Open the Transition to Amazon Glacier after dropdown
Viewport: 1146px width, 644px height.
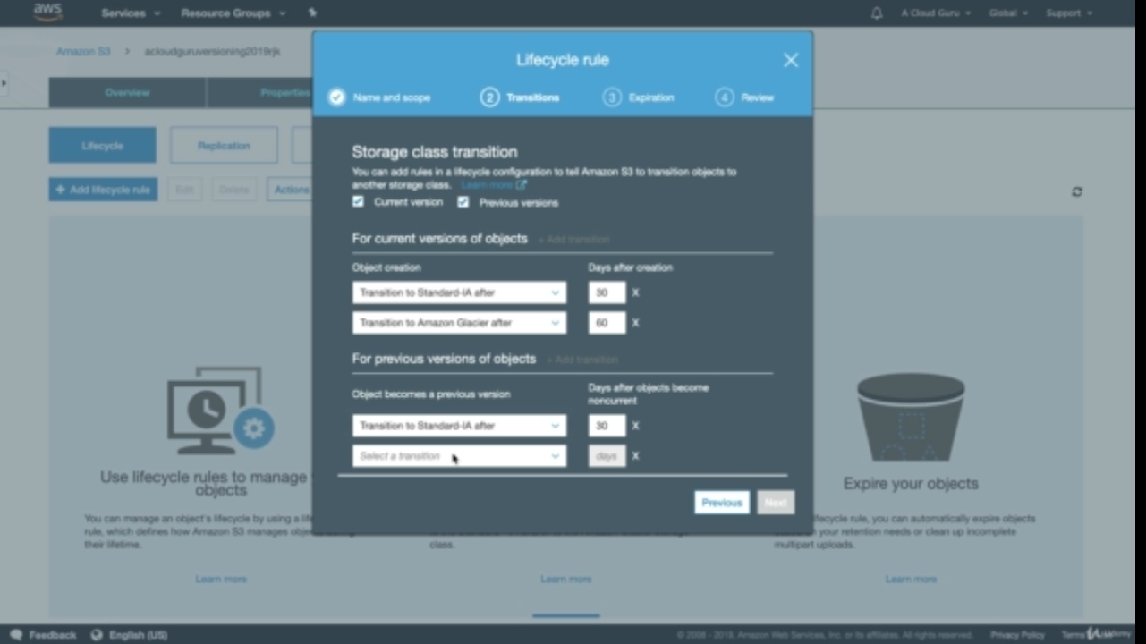coord(459,323)
